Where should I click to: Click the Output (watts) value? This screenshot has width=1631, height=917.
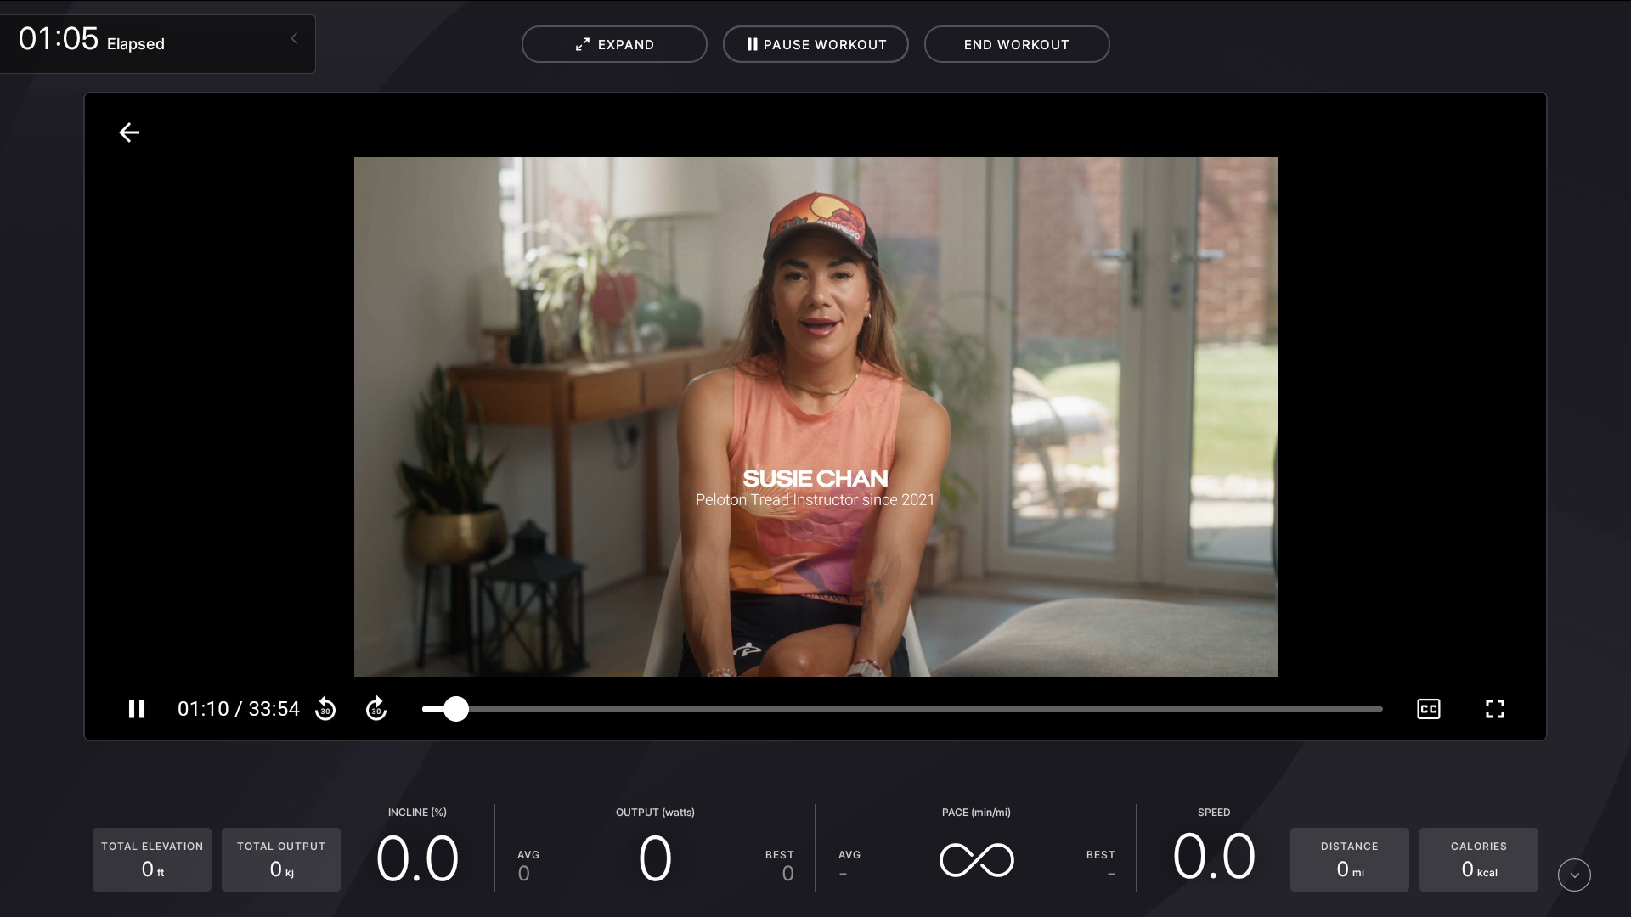point(655,858)
